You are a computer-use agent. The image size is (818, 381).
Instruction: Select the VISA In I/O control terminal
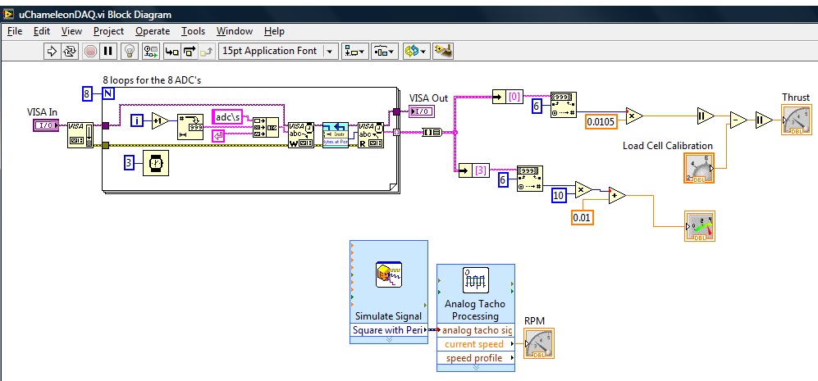46,125
